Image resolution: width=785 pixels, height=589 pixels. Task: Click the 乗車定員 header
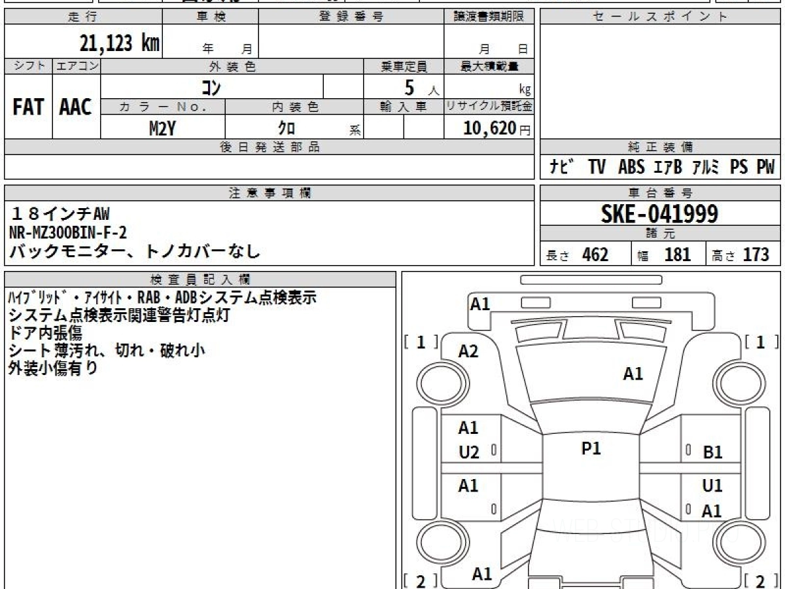click(404, 66)
